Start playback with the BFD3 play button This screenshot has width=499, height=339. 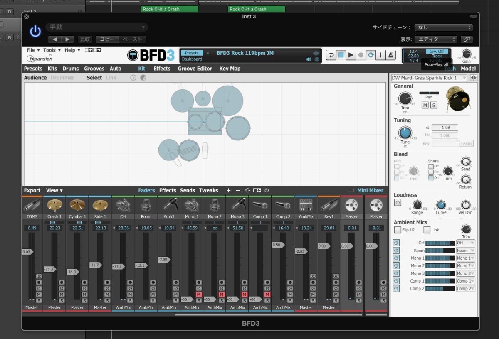351,55
